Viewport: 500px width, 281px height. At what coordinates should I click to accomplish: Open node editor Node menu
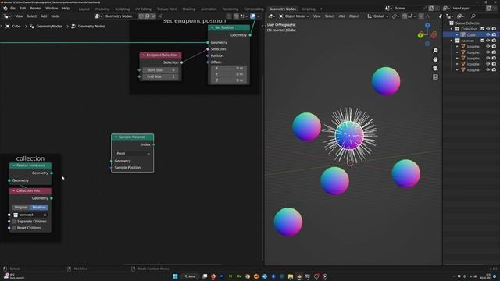click(x=55, y=16)
